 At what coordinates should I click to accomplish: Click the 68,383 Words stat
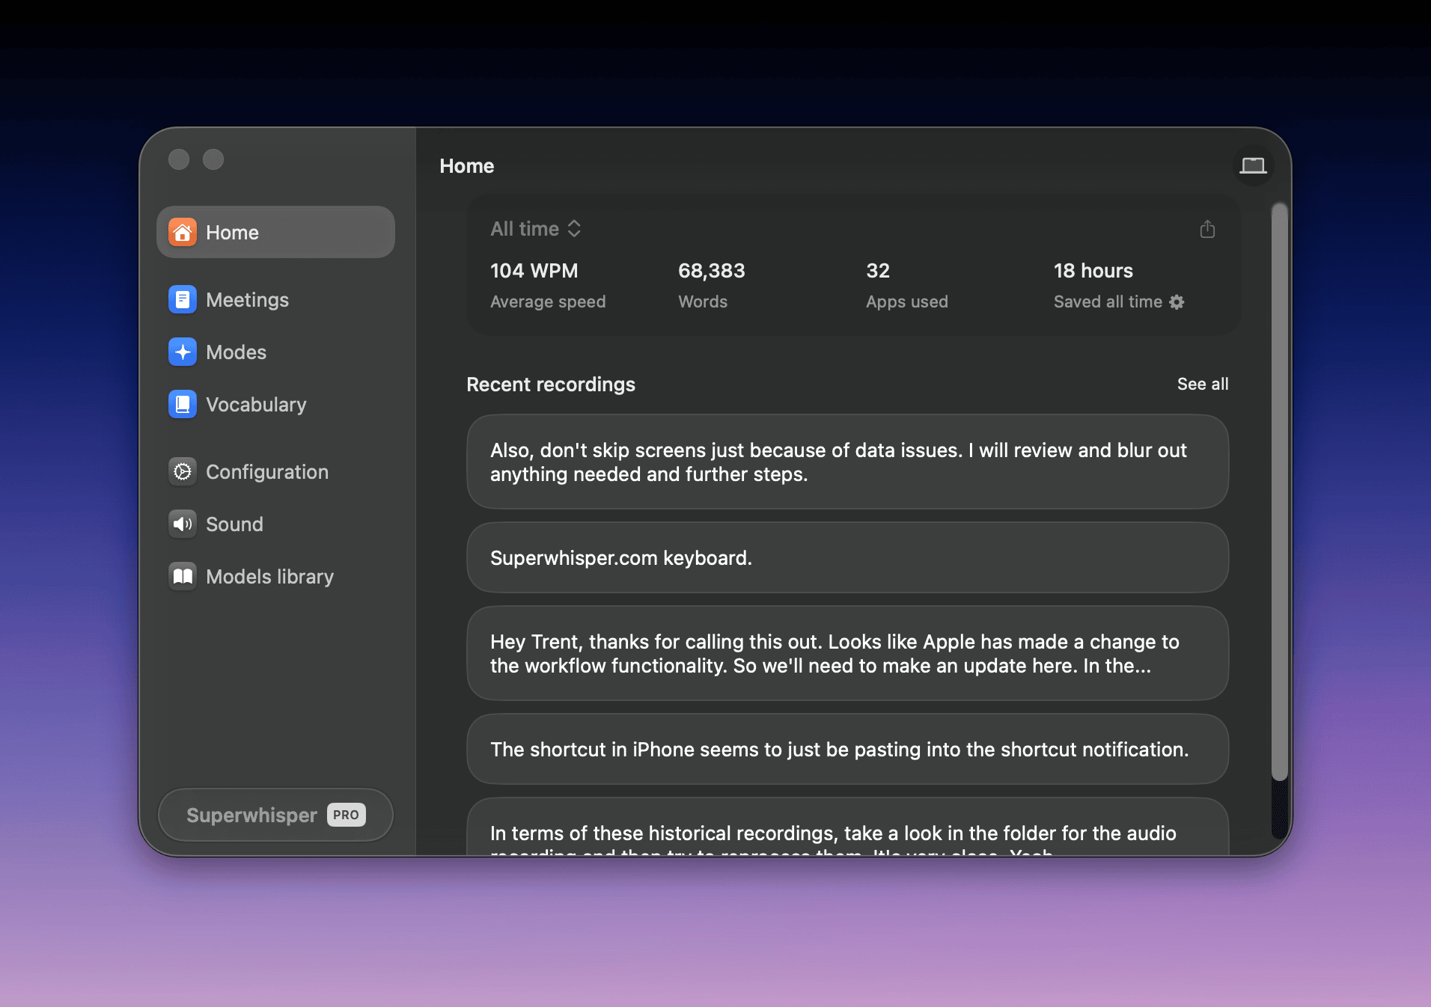click(711, 285)
